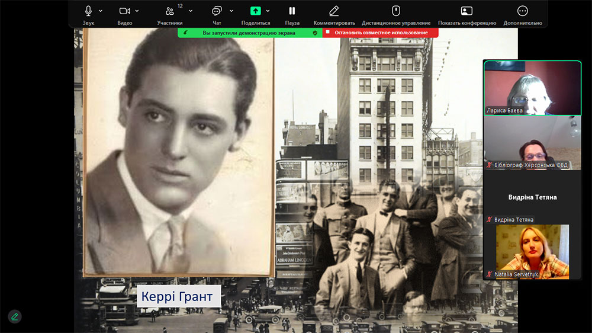
Task: Click muted mic icon beside Natalia Servetnyk
Action: (x=490, y=274)
